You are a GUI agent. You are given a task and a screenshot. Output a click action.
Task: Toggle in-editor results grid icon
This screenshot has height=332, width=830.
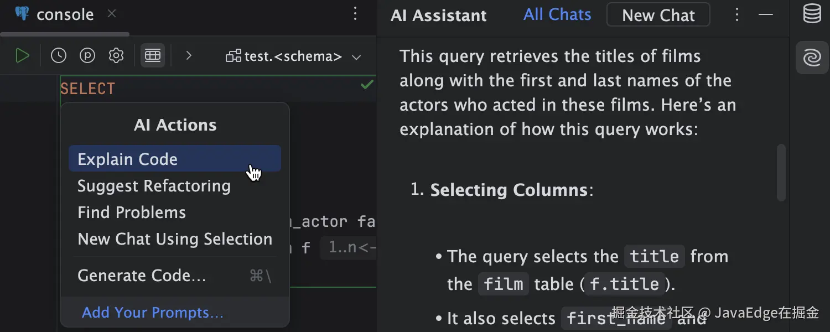(153, 55)
